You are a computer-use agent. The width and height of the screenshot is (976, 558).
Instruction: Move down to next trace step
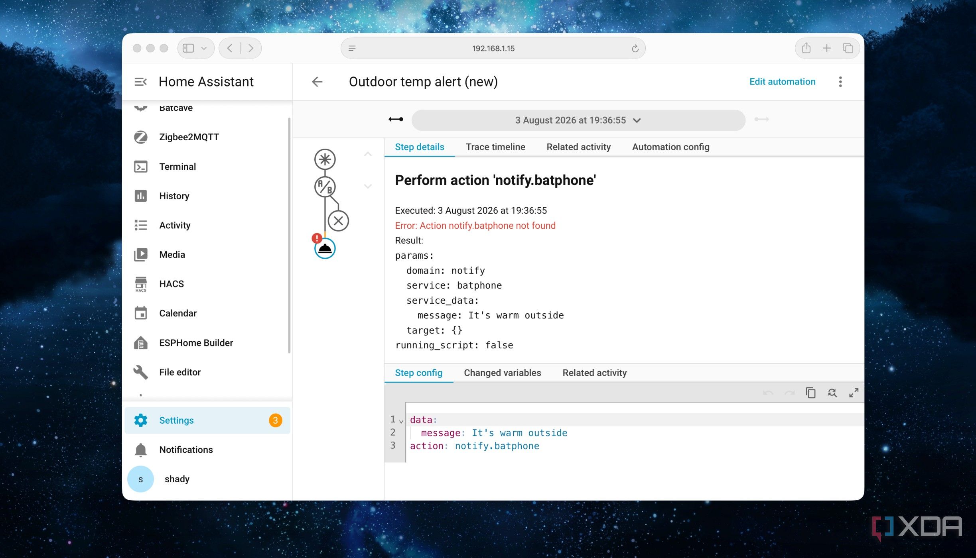click(368, 186)
